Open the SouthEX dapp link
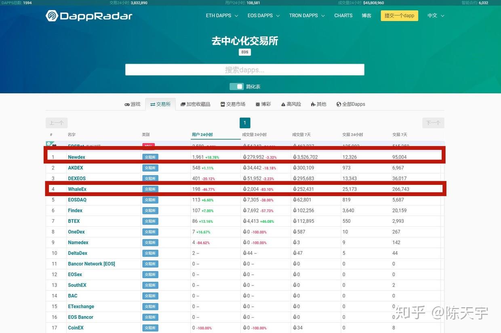 point(77,285)
